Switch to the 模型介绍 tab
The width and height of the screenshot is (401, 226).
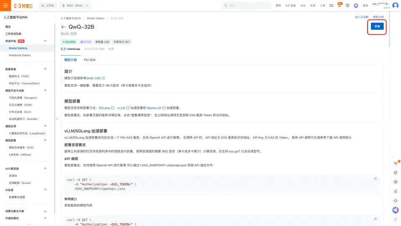point(70,60)
